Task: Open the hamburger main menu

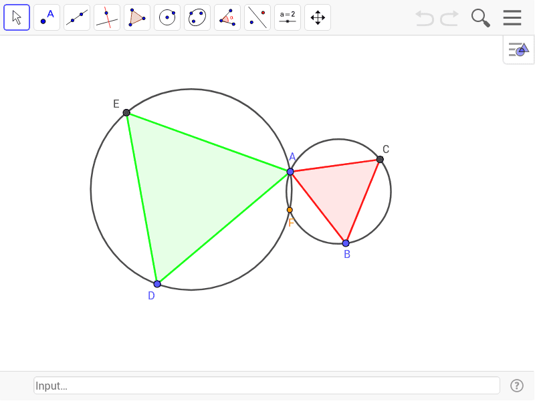Action: (x=512, y=18)
